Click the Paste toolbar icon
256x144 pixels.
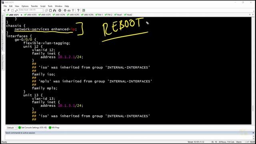pyautogui.click(x=50, y=10)
